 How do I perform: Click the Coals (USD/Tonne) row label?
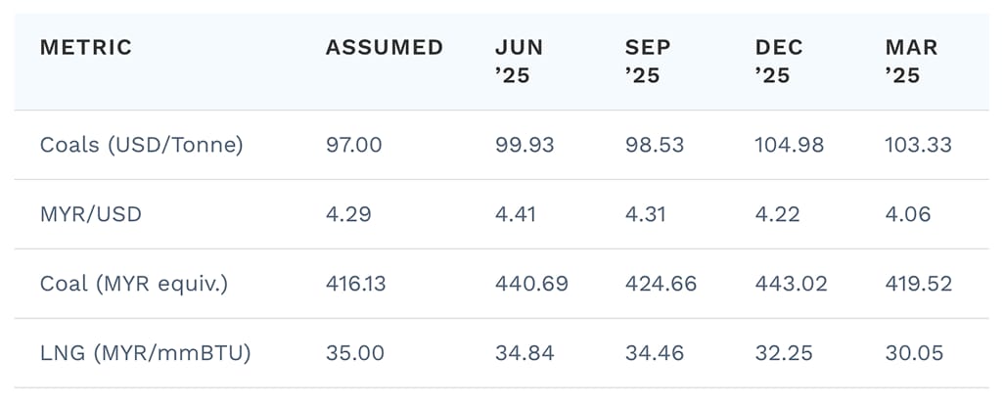tap(142, 145)
